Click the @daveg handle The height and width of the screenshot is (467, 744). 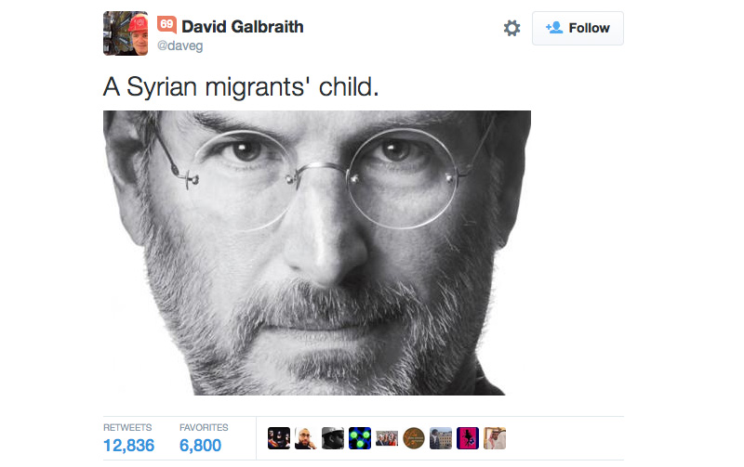[179, 45]
